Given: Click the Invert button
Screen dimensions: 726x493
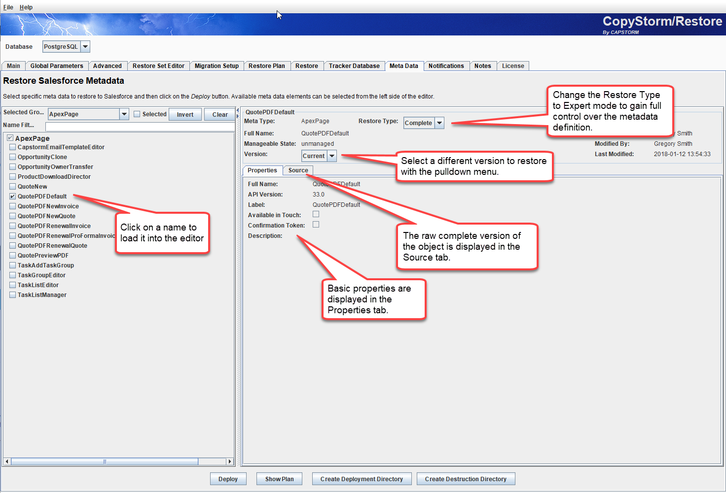Looking at the screenshot, I should point(185,114).
